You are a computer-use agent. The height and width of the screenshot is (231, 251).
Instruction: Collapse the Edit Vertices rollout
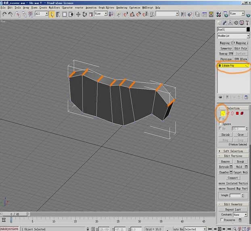coord(233,156)
